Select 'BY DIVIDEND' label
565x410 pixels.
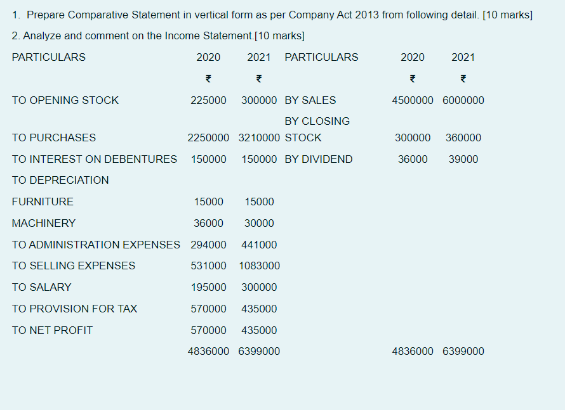tap(319, 159)
